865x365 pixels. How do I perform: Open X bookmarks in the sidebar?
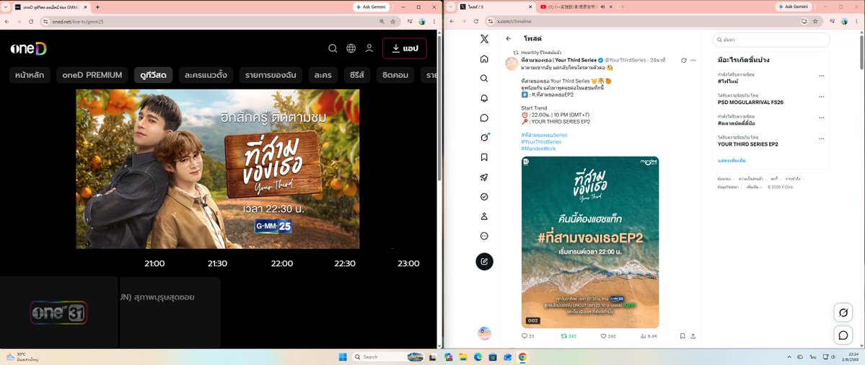pyautogui.click(x=484, y=157)
